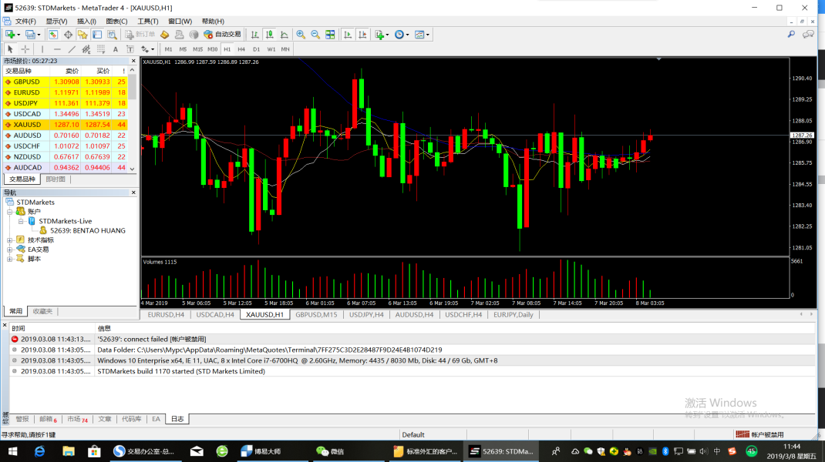Viewport: 825px width, 462px height.
Task: Click the market watch vertical scrollbar
Action: click(x=132, y=123)
